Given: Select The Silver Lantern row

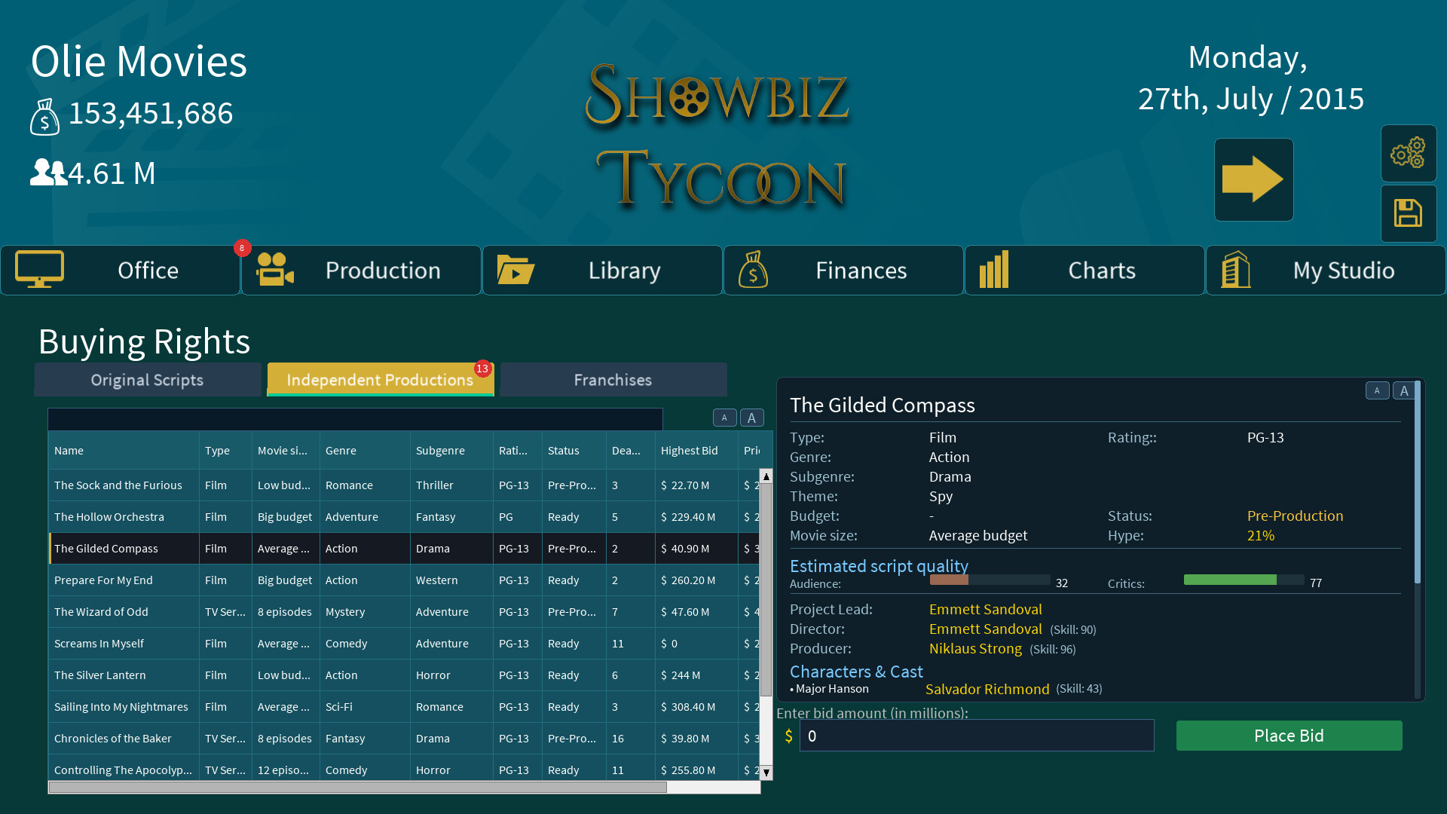Looking at the screenshot, I should tap(404, 675).
